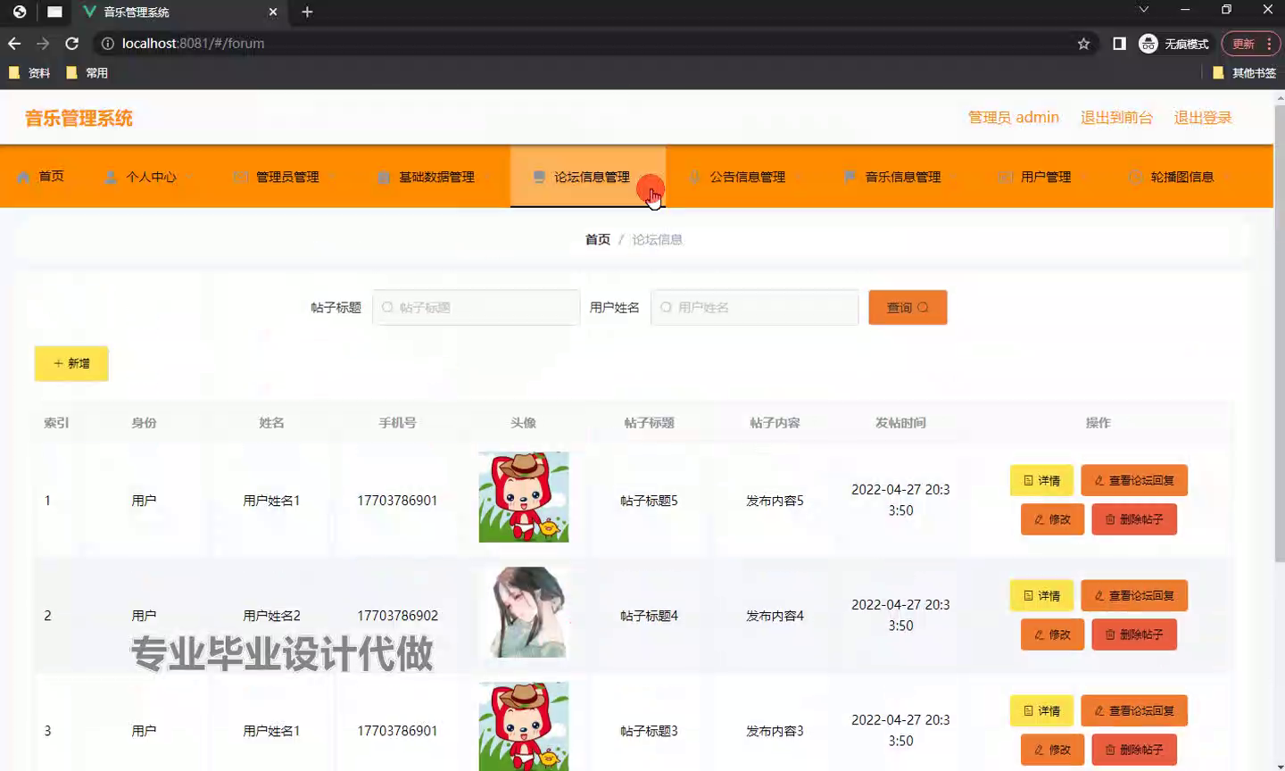This screenshot has height=771, width=1285.
Task: Click the 发帖时间 column header
Action: (x=900, y=423)
